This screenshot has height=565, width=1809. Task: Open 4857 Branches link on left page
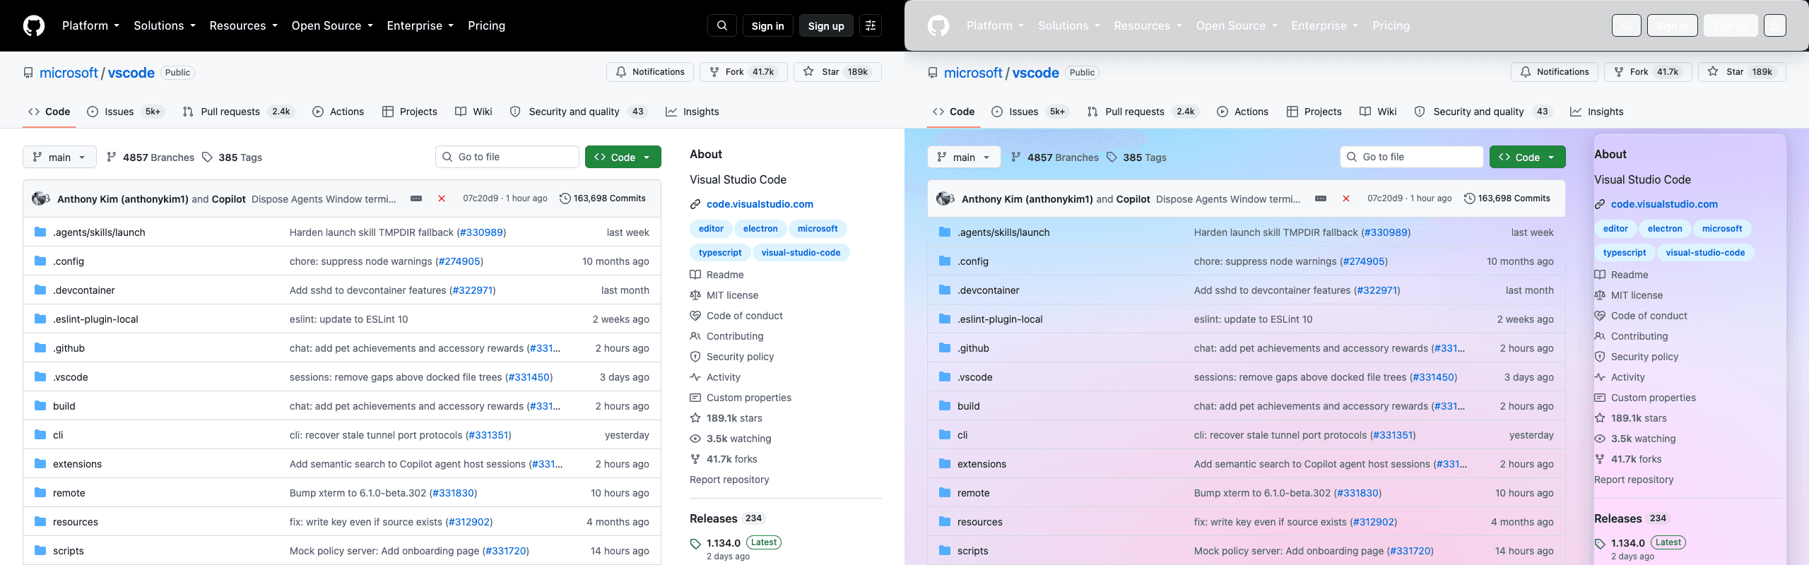150,157
